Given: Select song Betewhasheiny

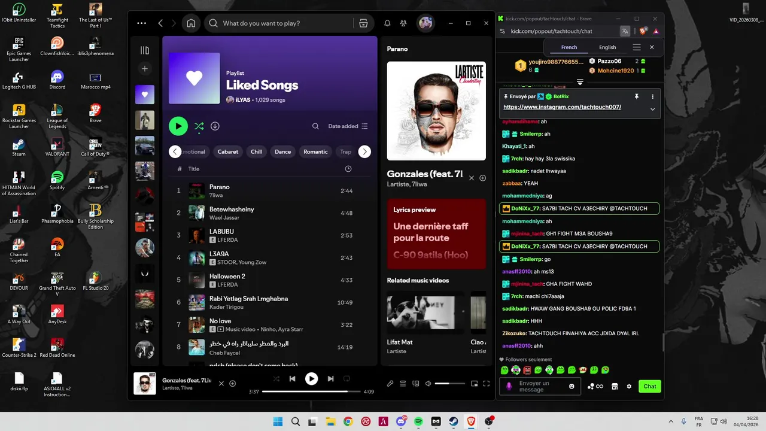Looking at the screenshot, I should pyautogui.click(x=270, y=213).
